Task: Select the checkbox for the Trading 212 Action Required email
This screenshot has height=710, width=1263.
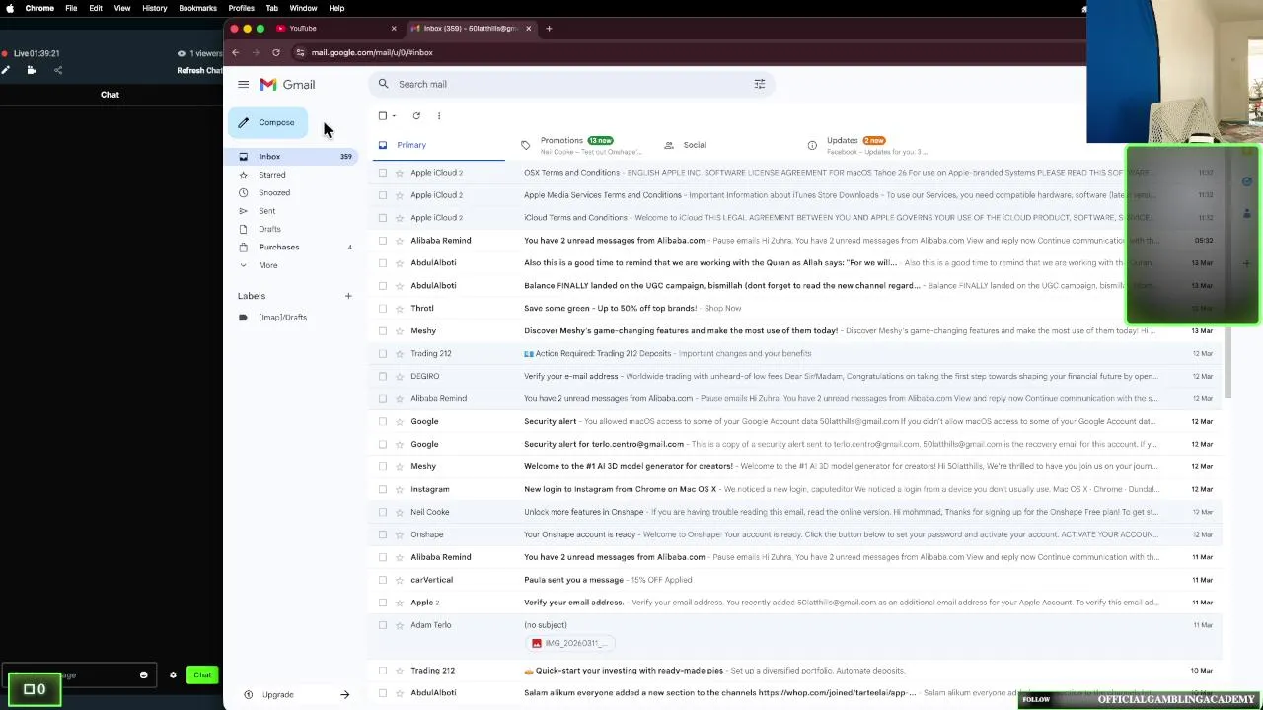Action: [383, 354]
